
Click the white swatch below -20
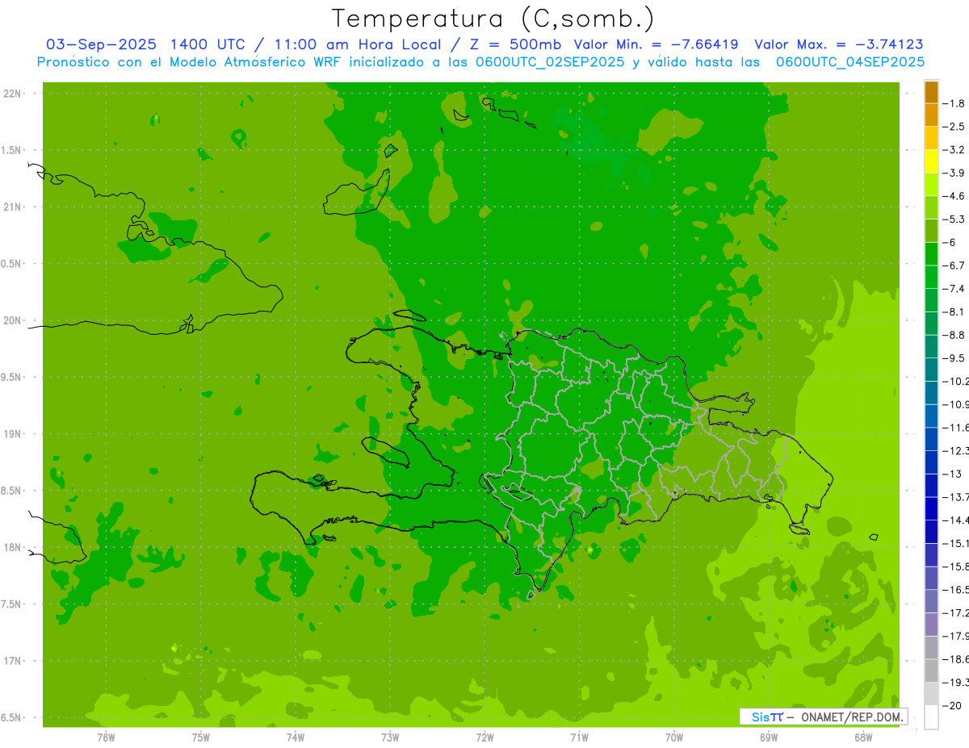pos(931,717)
